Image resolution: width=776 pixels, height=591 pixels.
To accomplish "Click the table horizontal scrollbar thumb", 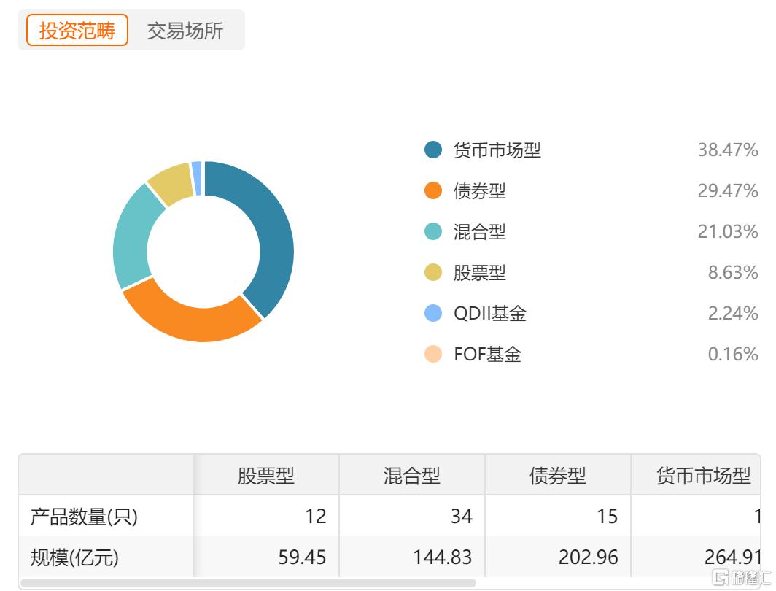I will [x=248, y=583].
